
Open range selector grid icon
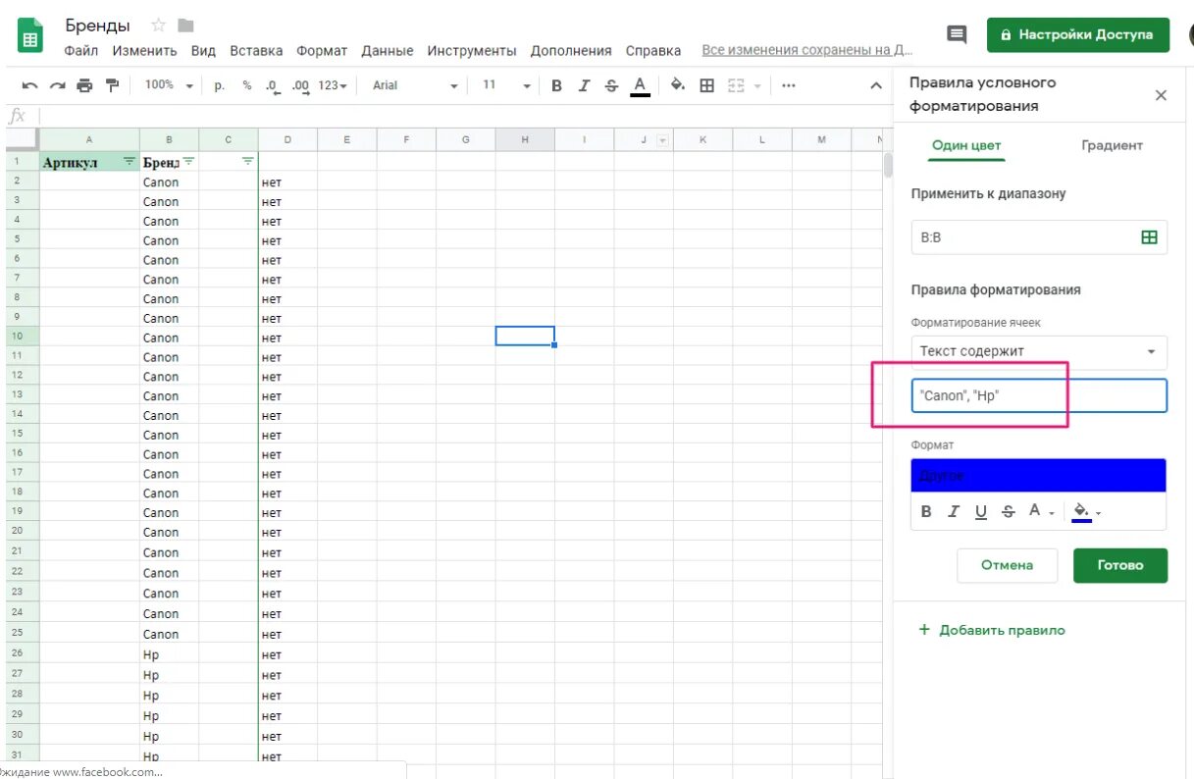click(1149, 237)
